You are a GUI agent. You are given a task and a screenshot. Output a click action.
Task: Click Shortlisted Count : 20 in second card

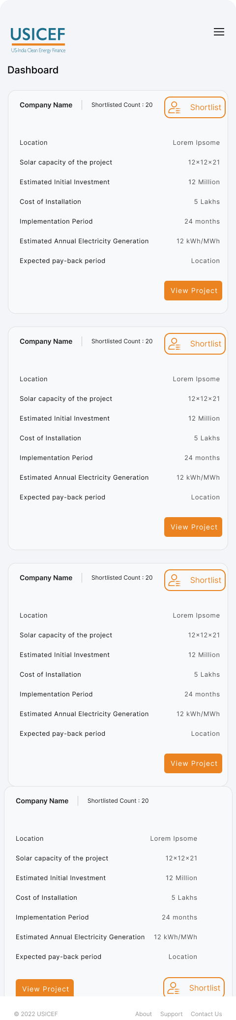[122, 341]
